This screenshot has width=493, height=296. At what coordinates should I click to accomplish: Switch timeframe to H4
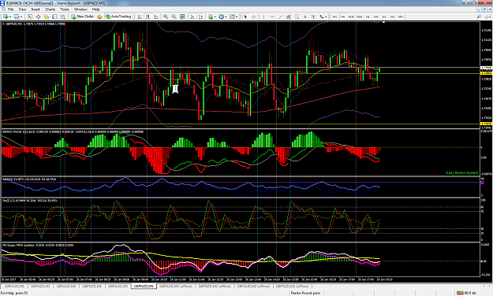point(375,17)
